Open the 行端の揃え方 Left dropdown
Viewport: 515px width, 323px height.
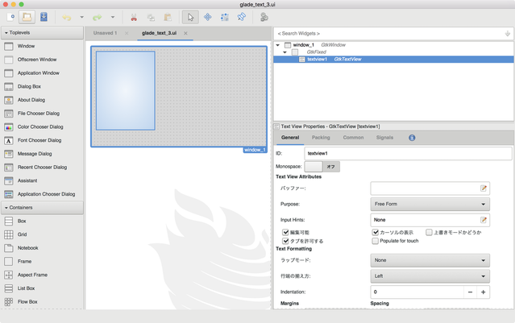point(430,276)
